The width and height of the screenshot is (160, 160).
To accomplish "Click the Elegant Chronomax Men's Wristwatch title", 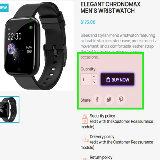I will [x=111, y=7].
